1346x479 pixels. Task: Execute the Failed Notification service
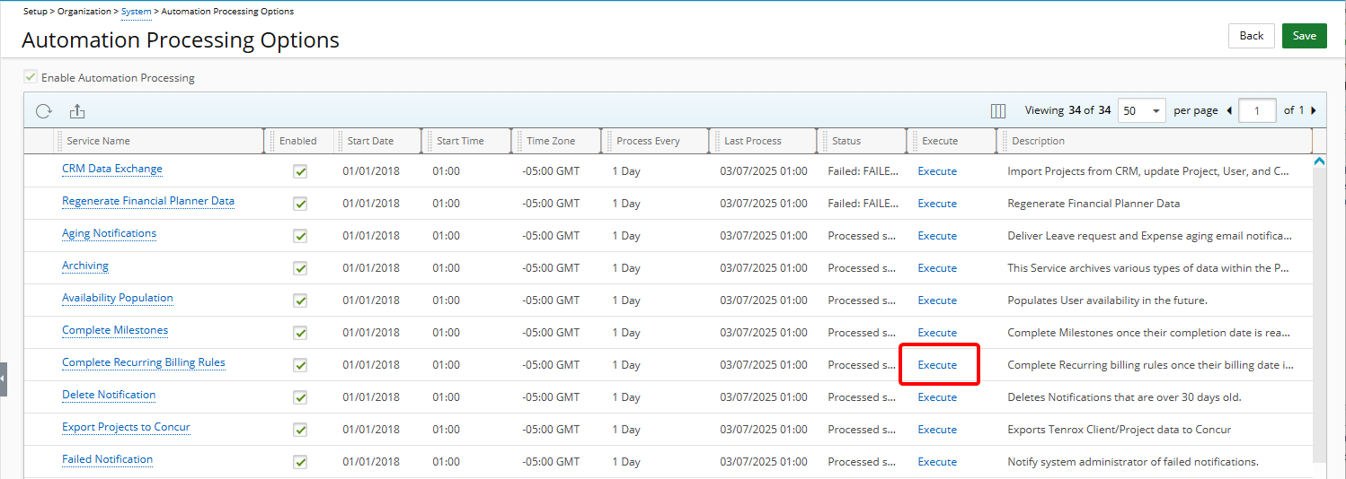point(937,462)
